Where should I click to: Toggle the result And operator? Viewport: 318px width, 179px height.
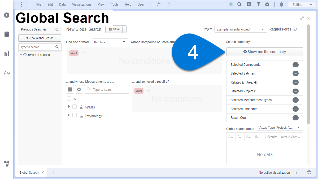[139, 91]
